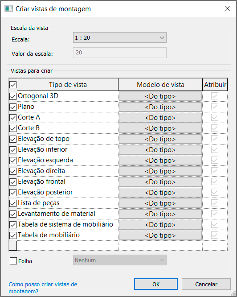Toggle Atribuir checkbox for Plano
Screen dimensions: 237x297
pos(215,107)
